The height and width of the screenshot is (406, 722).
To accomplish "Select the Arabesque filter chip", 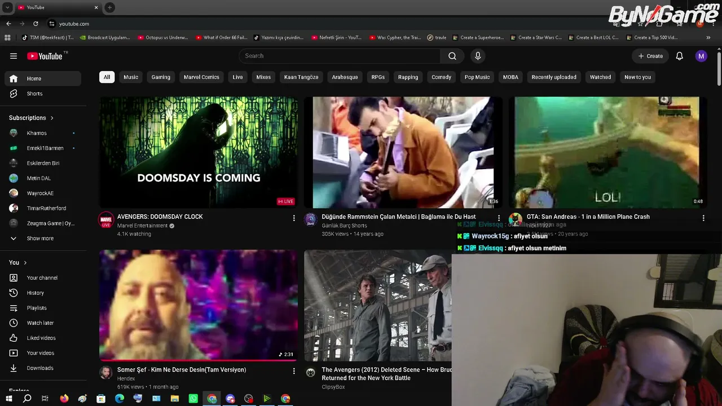I will tap(345, 77).
